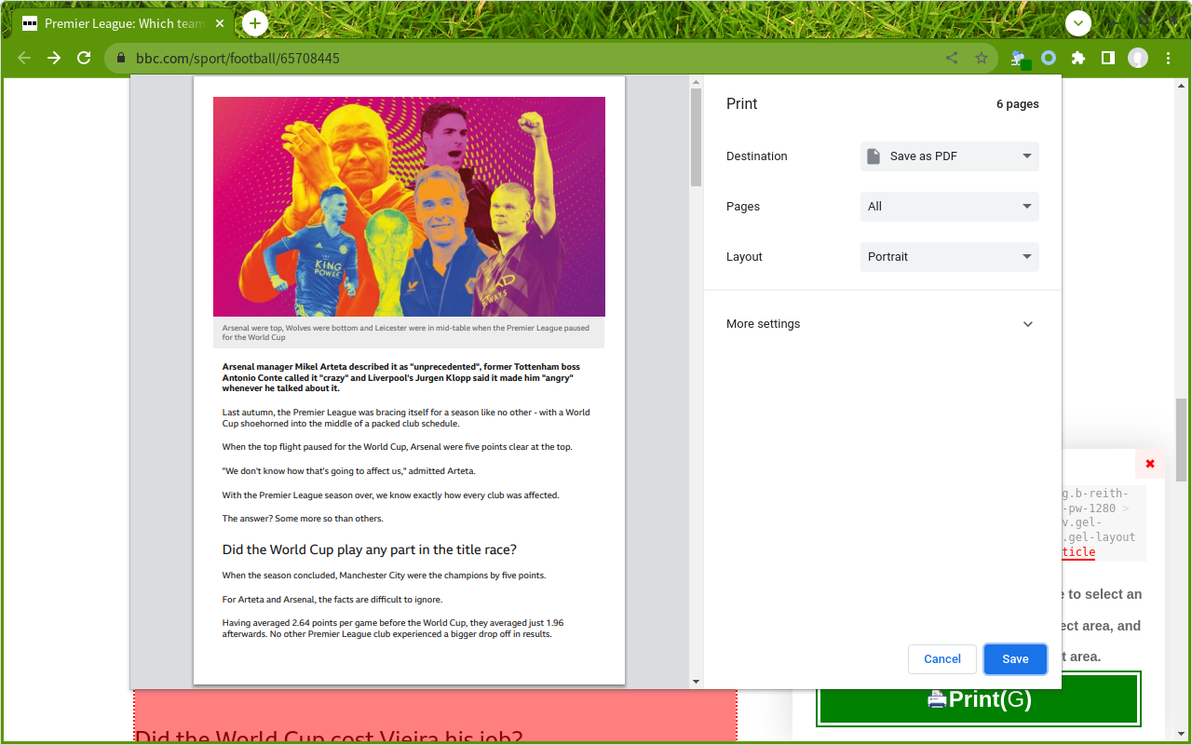Go forward to next page
Viewport: 1192px width, 745px height.
pyautogui.click(x=54, y=58)
